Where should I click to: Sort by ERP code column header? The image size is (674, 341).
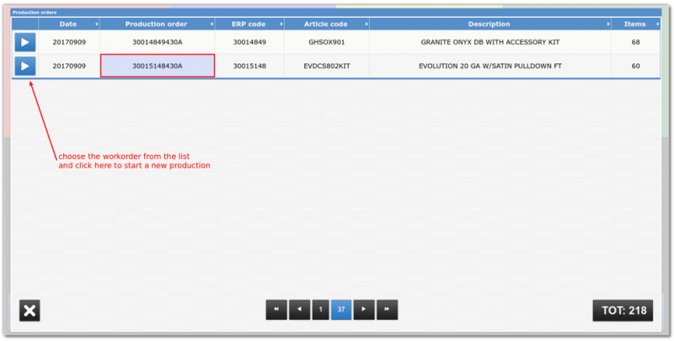249,24
